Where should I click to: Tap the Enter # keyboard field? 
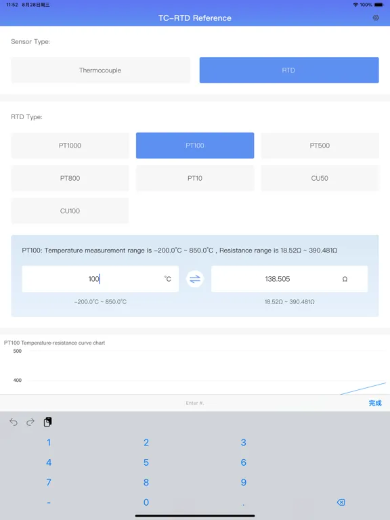[x=195, y=403]
